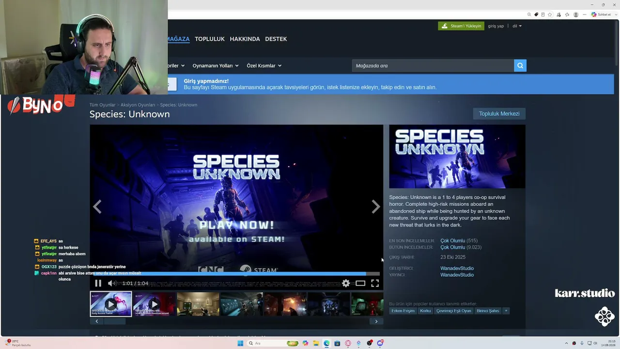The image size is (620, 349).
Task: Go to Tüm Oyunlar breadcrumb
Action: click(102, 105)
